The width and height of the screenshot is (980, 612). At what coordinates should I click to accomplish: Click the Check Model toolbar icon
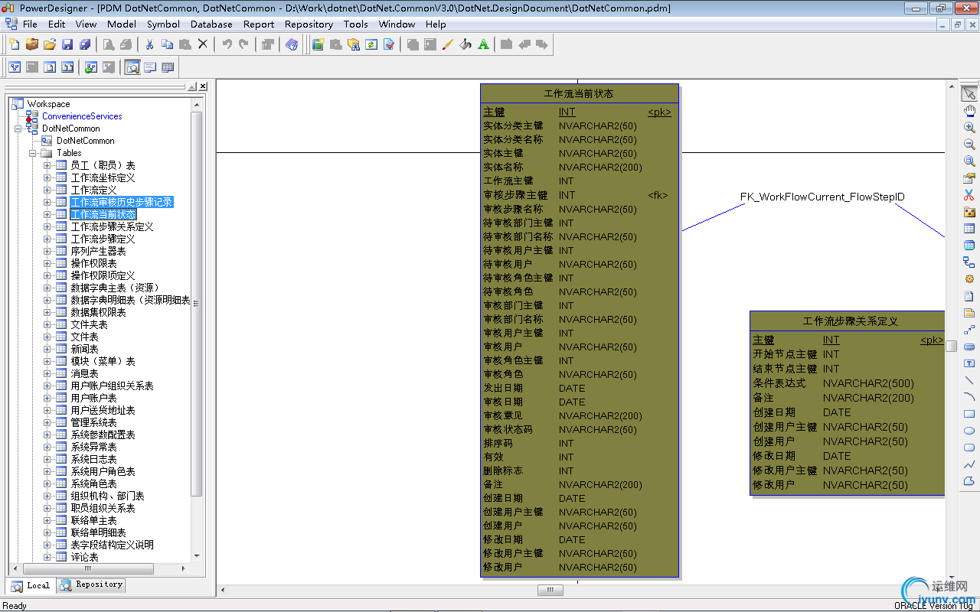pos(389,44)
